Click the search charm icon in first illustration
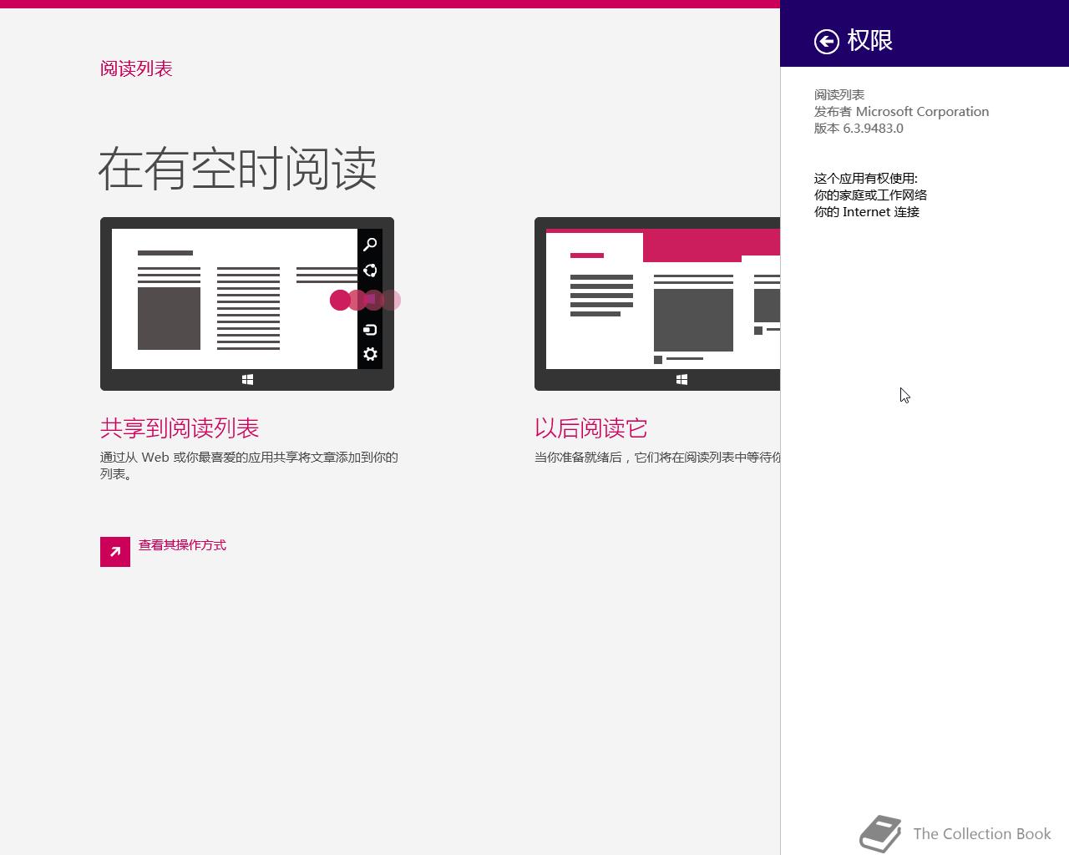Viewport: 1069px width, 855px height. tap(370, 245)
